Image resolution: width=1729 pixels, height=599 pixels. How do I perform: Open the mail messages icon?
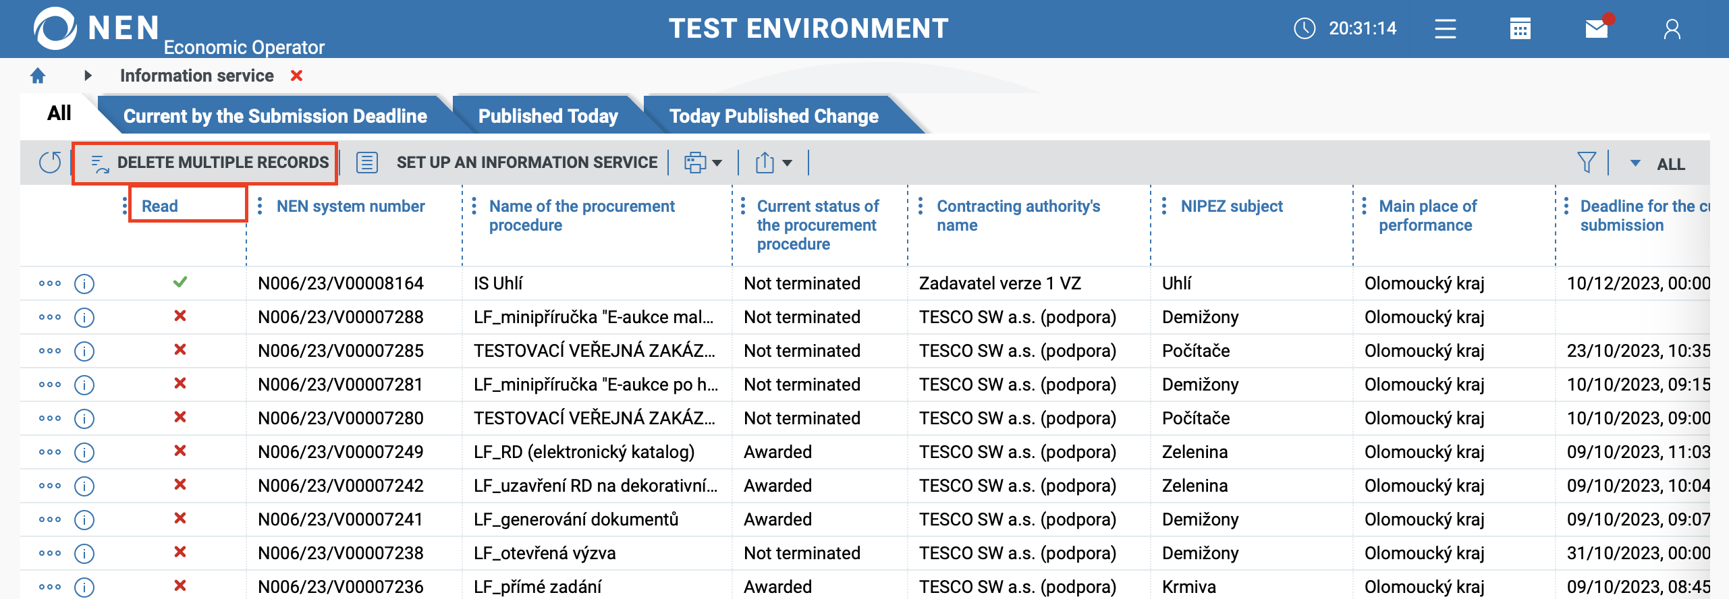click(x=1597, y=29)
